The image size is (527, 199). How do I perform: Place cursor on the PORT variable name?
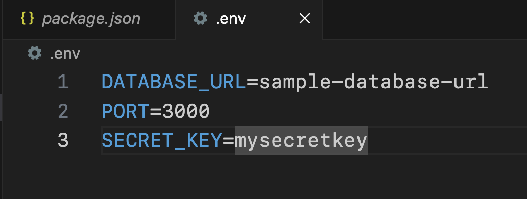125,111
